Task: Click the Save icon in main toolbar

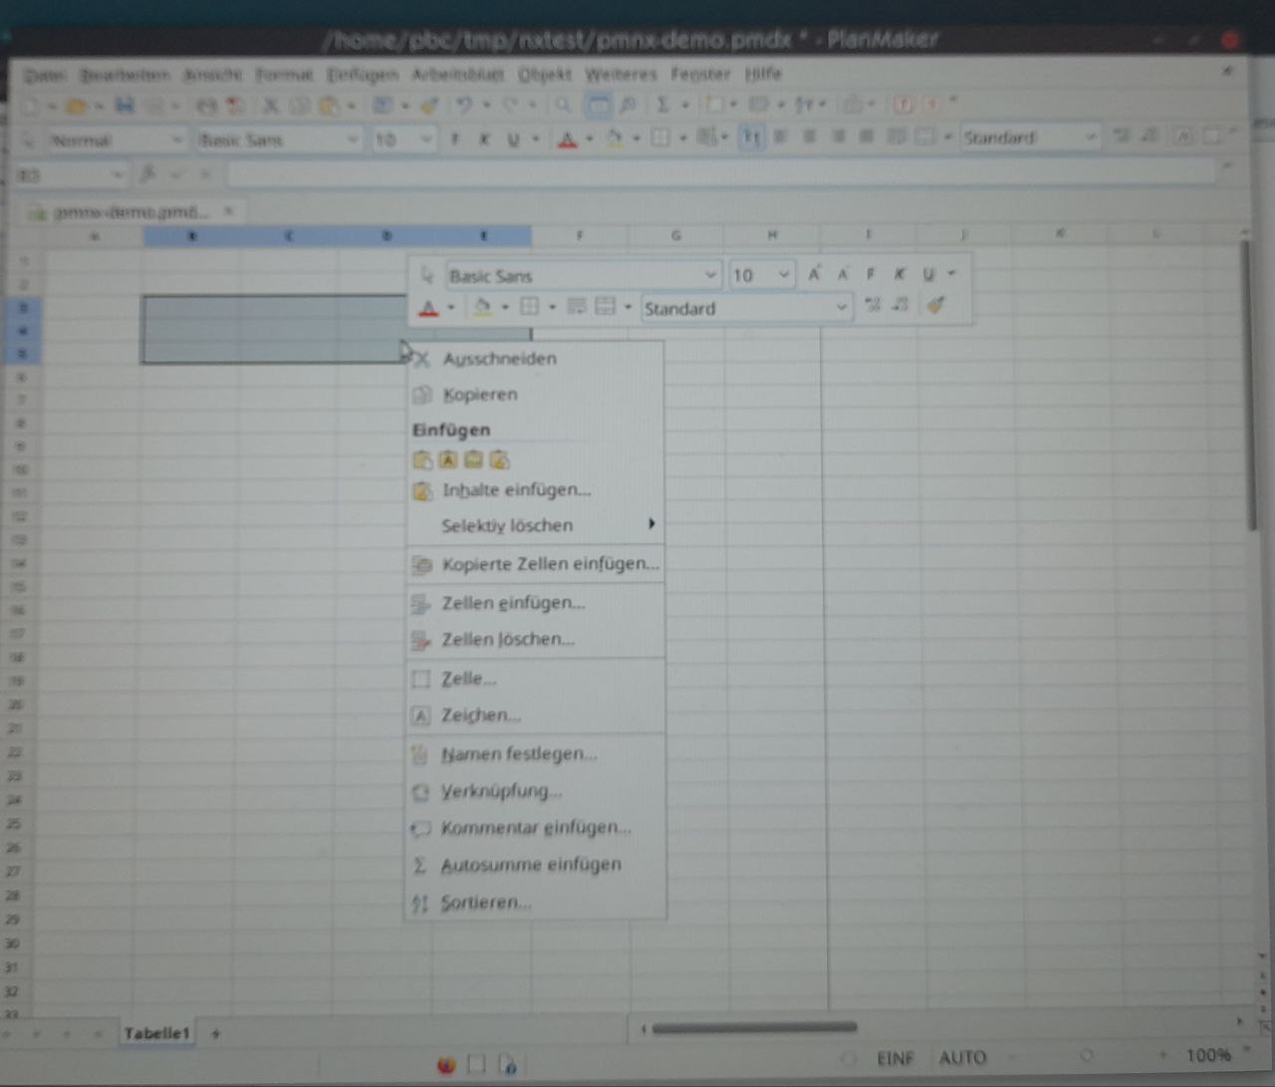Action: click(x=126, y=105)
